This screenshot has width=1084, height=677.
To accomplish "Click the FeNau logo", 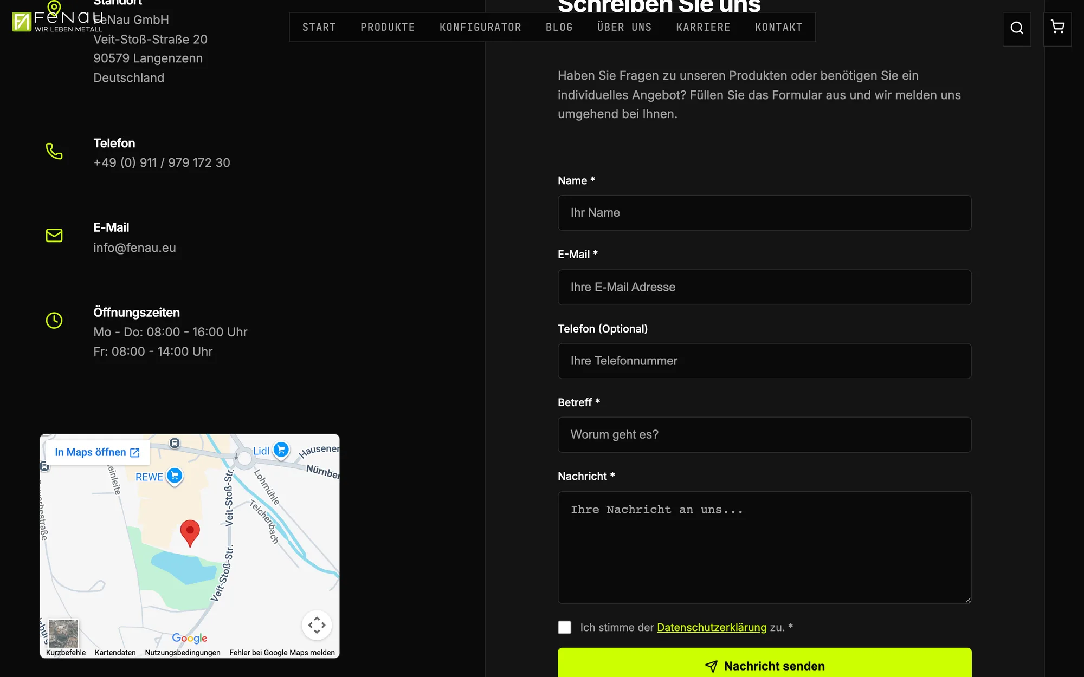I will pyautogui.click(x=57, y=22).
